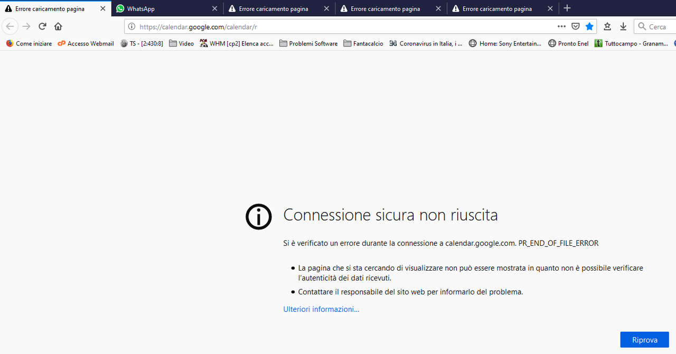676x354 pixels.
Task: Expand the Fantacalcio bookmarks folder
Action: pos(363,43)
